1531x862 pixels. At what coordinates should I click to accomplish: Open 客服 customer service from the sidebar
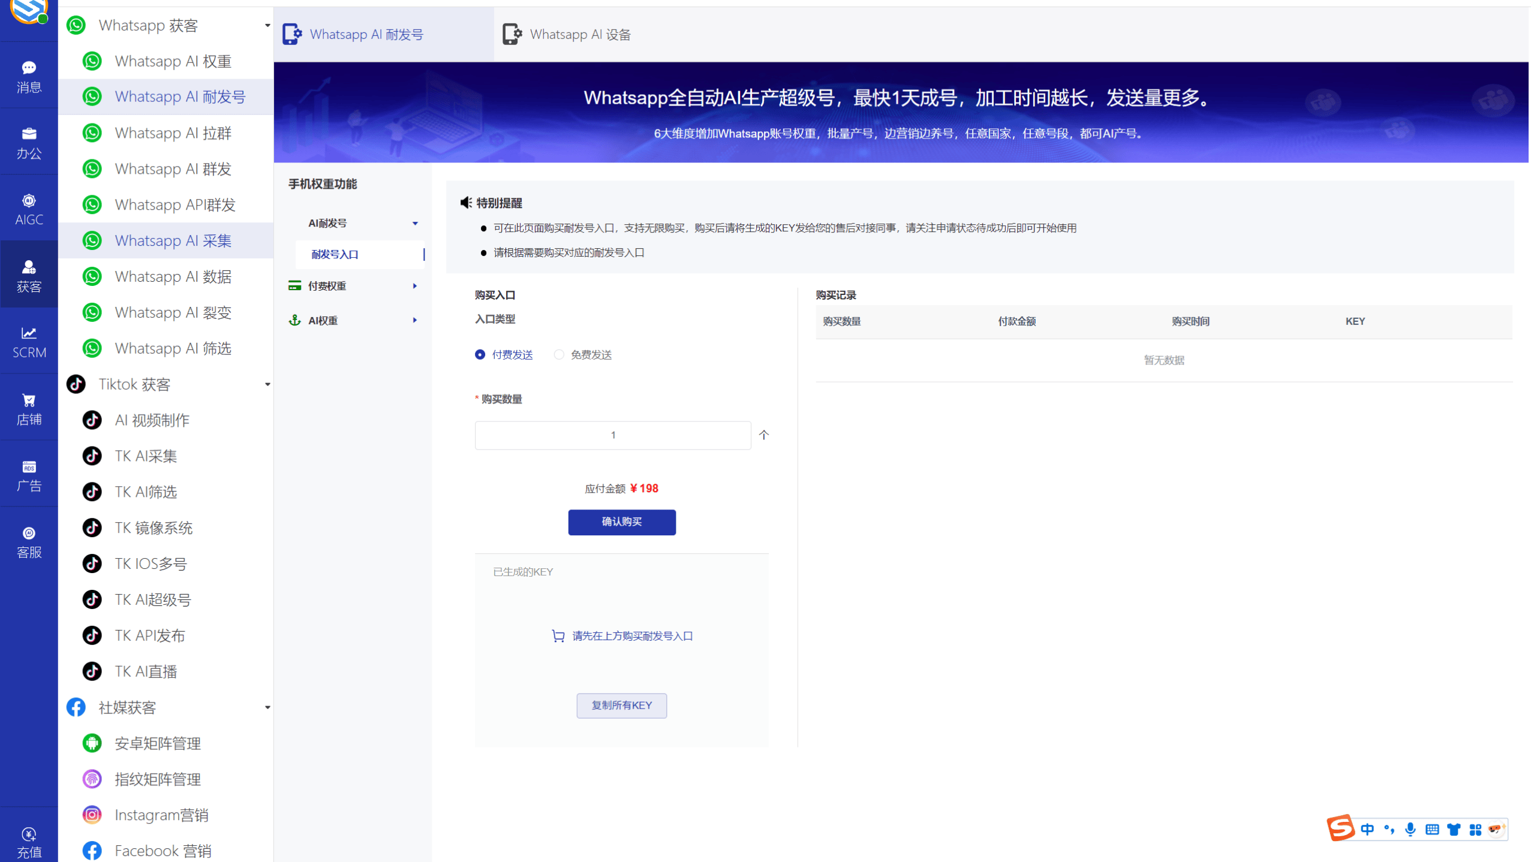[28, 541]
